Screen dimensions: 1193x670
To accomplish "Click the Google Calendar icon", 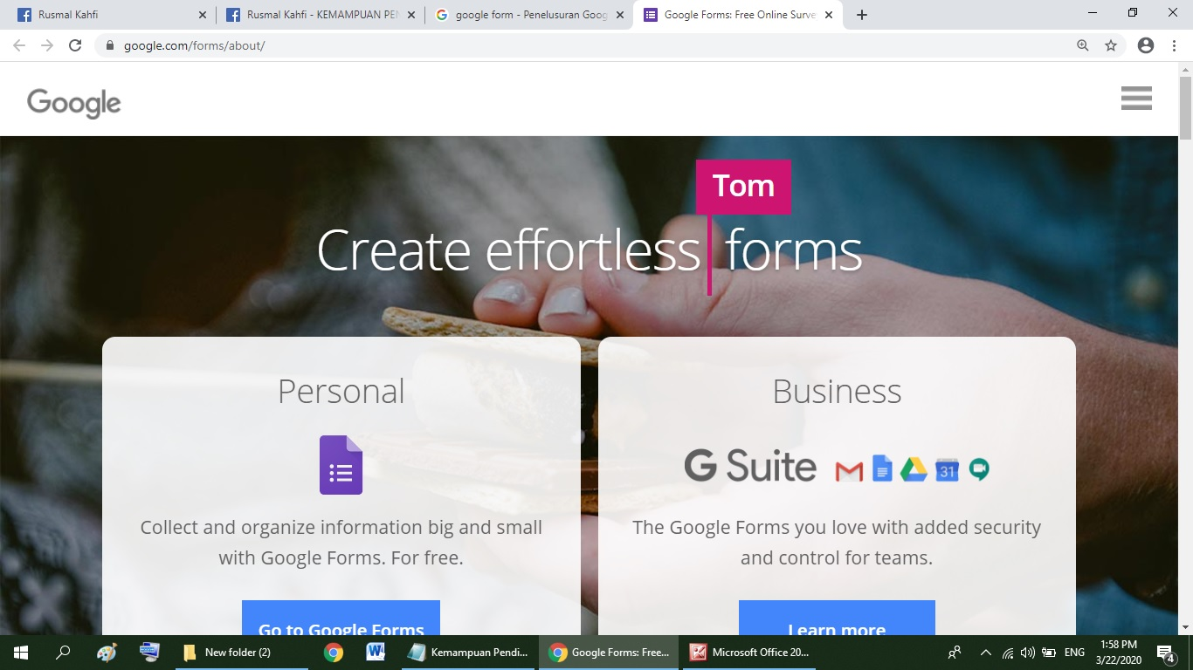I will click(948, 469).
